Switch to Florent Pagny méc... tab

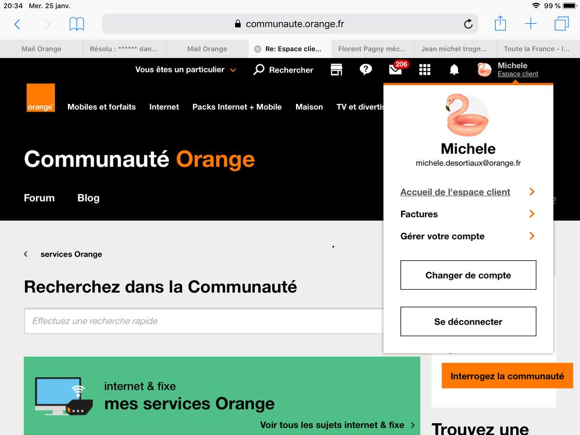372,49
